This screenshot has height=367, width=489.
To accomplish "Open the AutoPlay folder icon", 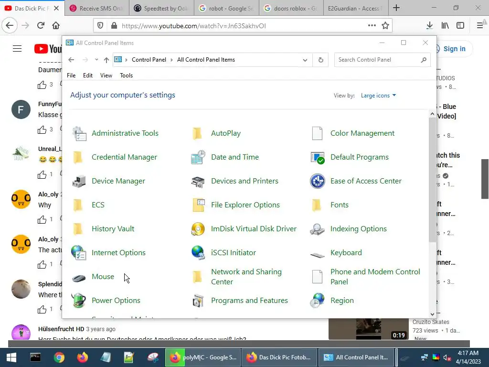I will [x=197, y=134].
